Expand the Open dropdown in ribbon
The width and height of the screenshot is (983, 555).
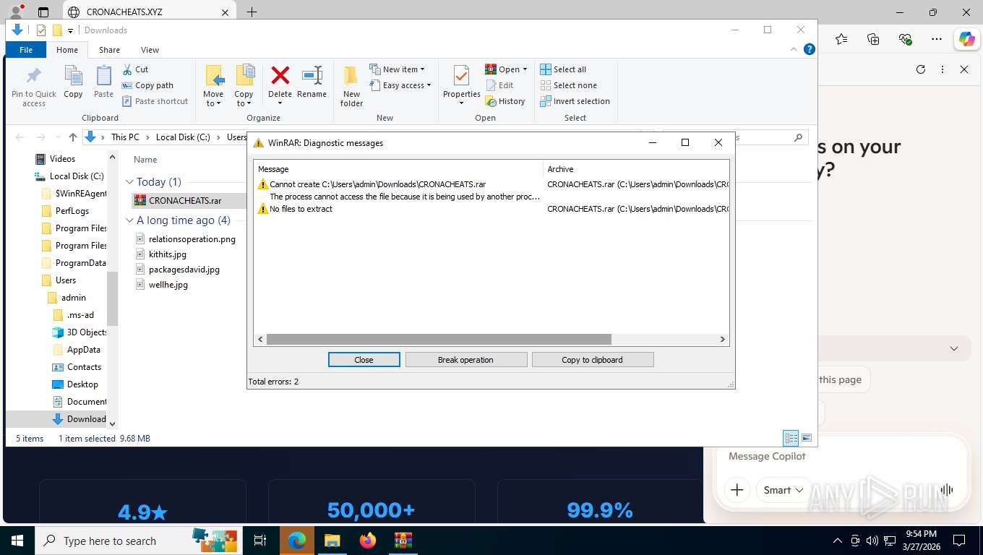coord(506,69)
